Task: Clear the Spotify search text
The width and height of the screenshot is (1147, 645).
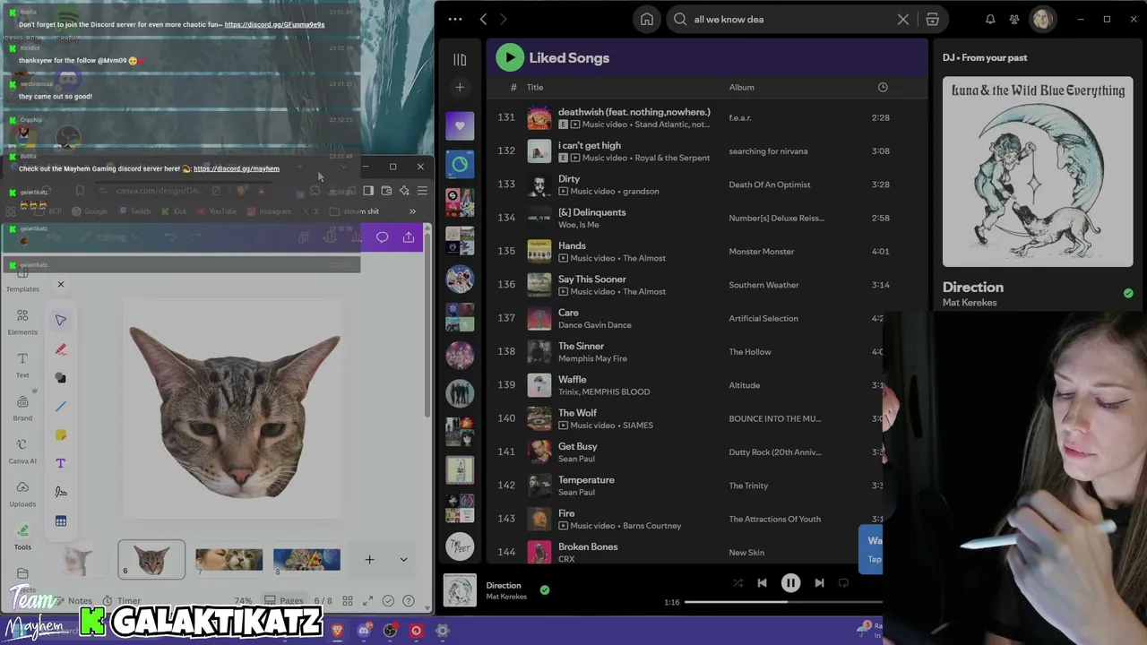Action: coord(903,20)
